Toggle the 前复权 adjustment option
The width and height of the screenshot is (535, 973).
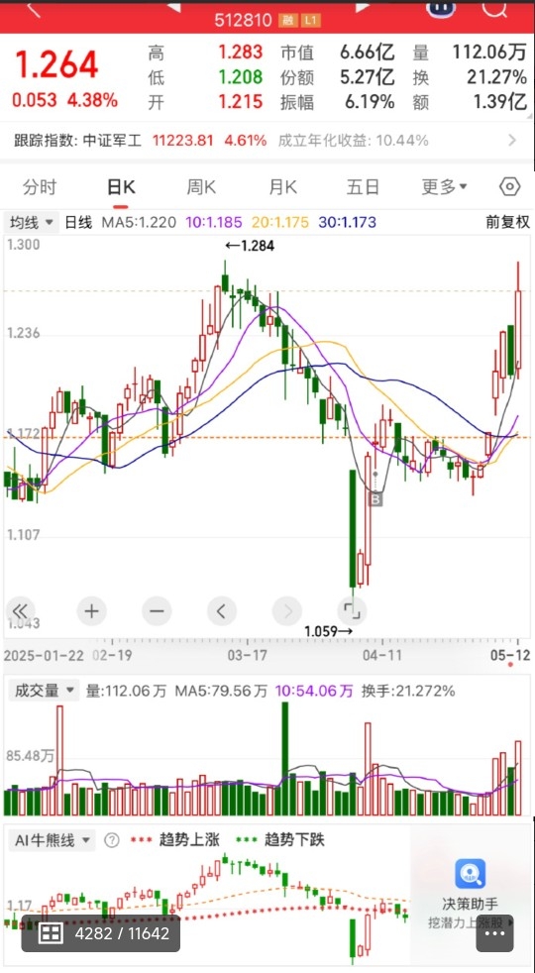pyautogui.click(x=507, y=222)
